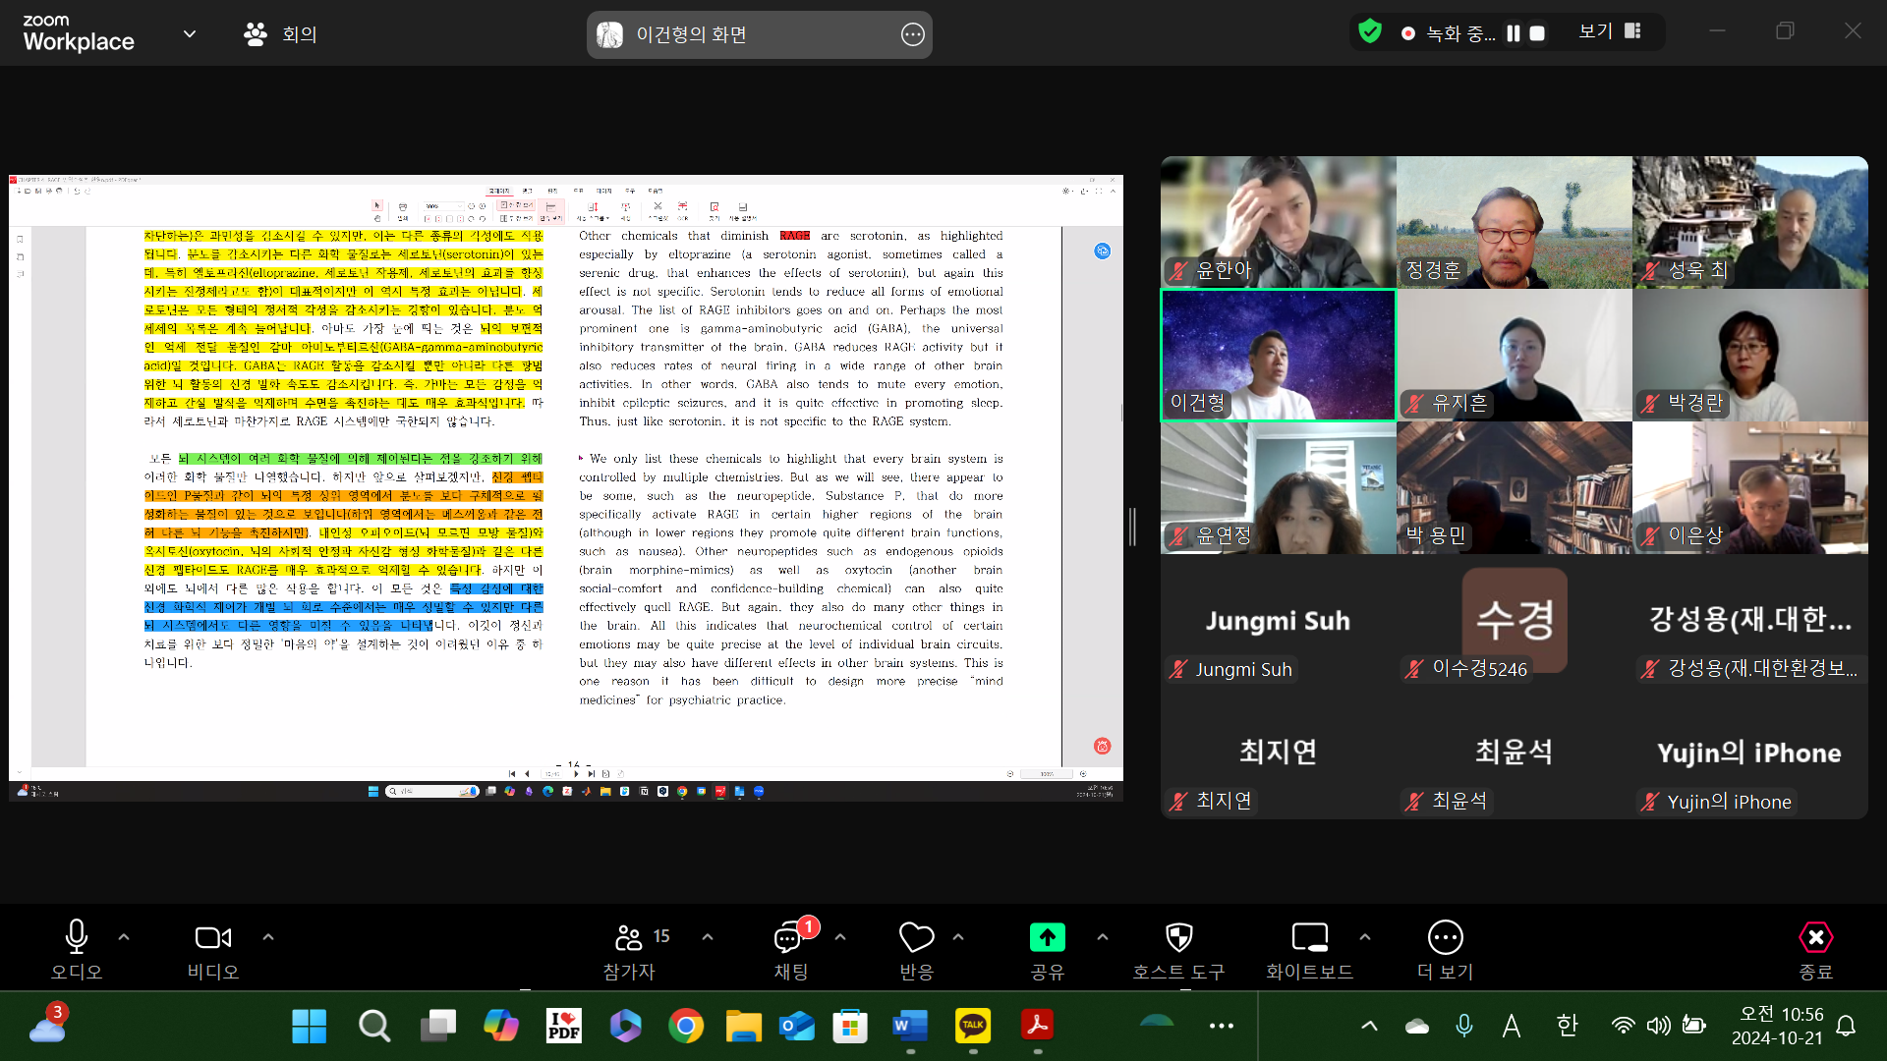Viewport: 1887px width, 1061px height.
Task: Open Microsoft Store from the taskbar
Action: click(850, 1026)
